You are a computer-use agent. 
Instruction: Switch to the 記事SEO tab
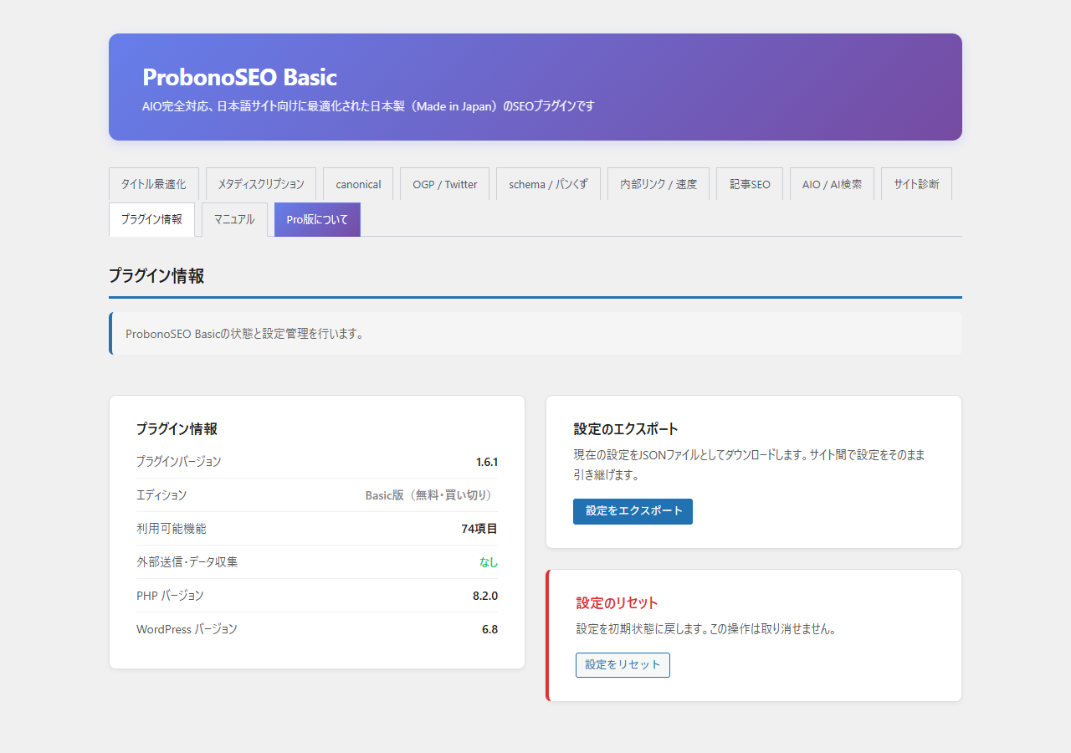(750, 184)
